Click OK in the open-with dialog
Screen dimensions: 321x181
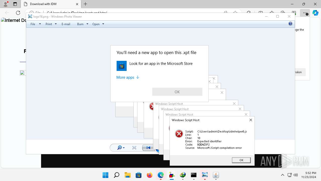[x=177, y=92]
